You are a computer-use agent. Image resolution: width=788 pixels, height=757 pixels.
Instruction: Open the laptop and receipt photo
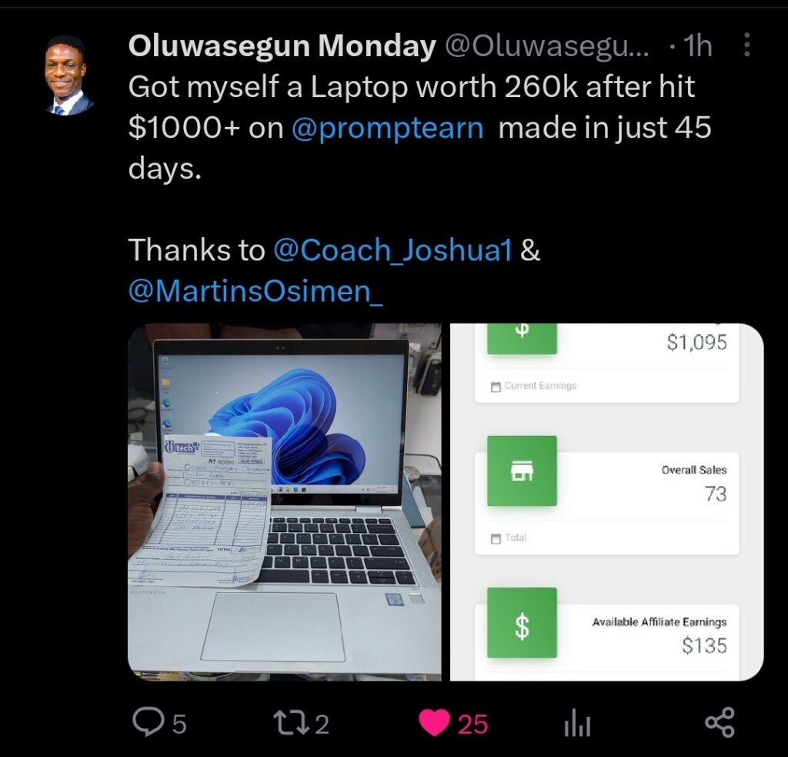[285, 502]
